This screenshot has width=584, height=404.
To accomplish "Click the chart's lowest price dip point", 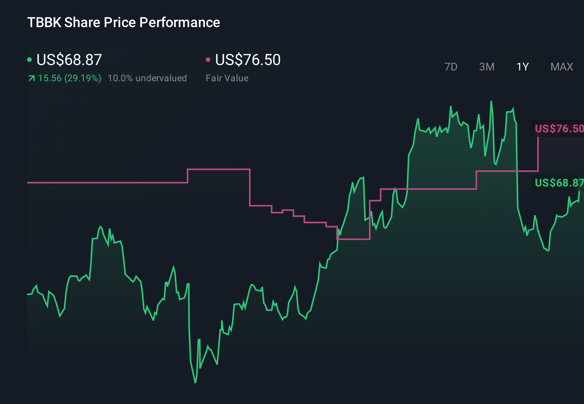I will click(x=195, y=382).
